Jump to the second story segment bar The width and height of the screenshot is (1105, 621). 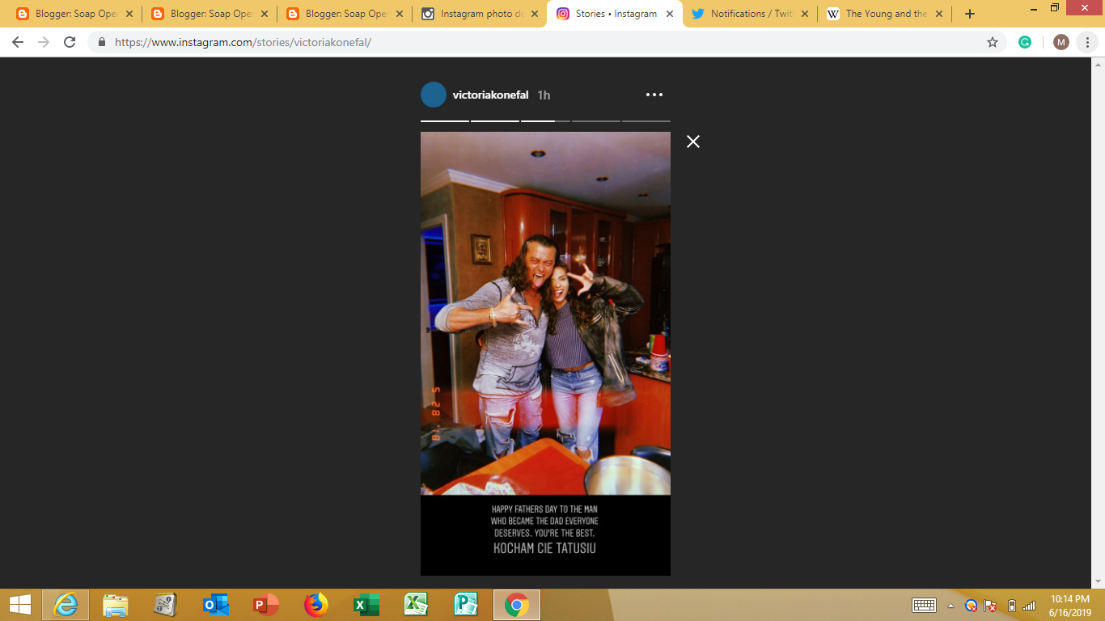495,121
